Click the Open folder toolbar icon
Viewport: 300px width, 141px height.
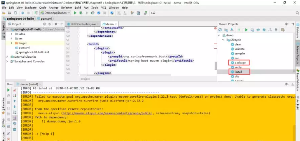click(4, 13)
